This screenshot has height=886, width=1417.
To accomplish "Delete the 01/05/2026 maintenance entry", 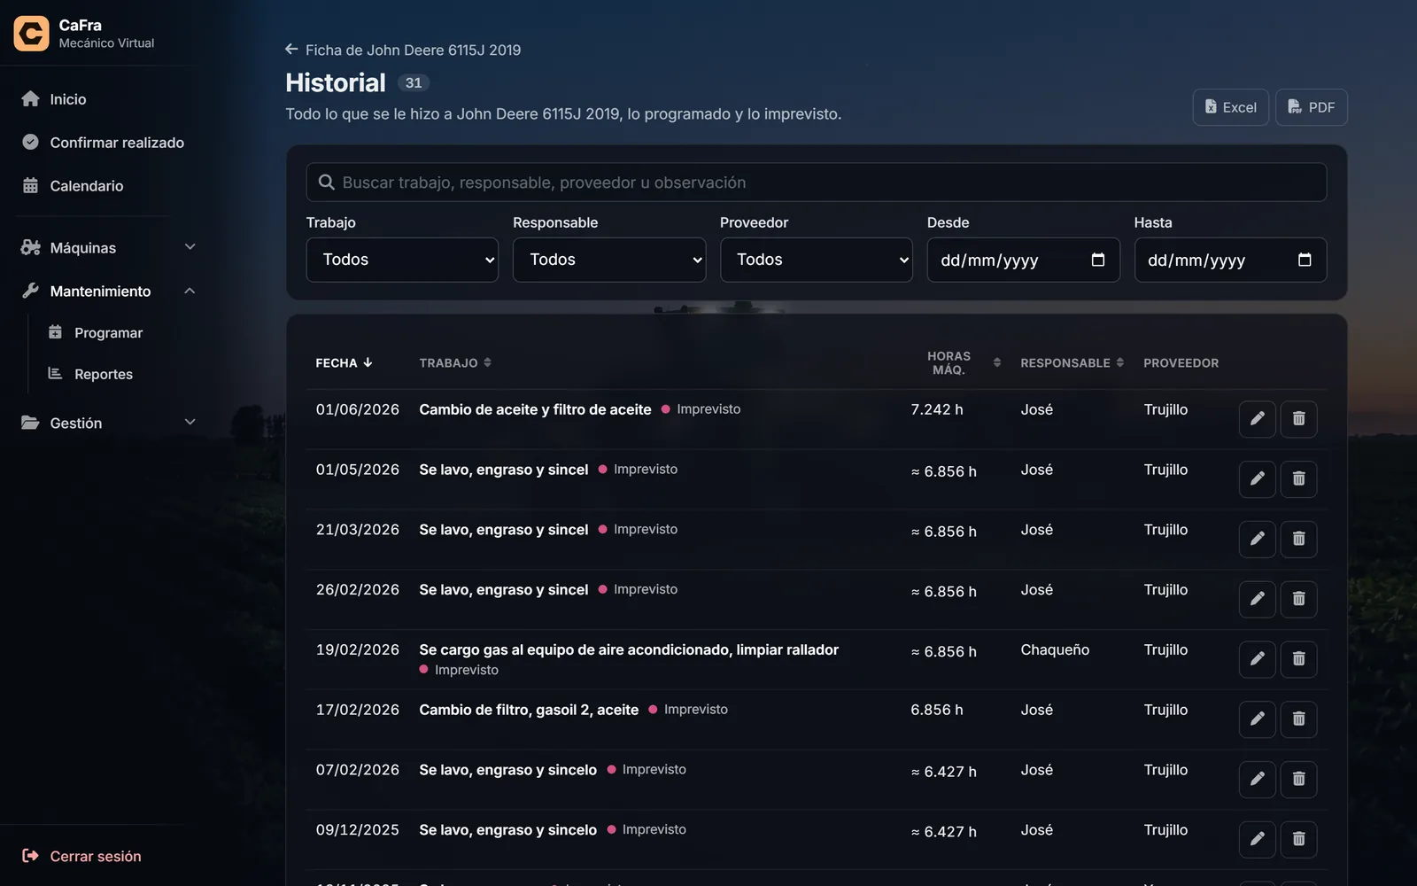I will pyautogui.click(x=1298, y=478).
